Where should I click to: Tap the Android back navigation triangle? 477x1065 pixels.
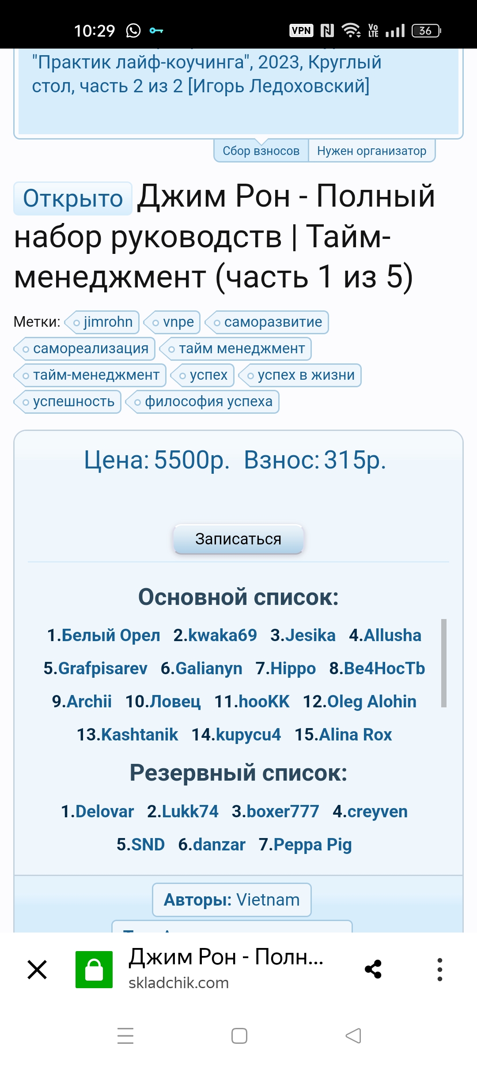pyautogui.click(x=353, y=1036)
